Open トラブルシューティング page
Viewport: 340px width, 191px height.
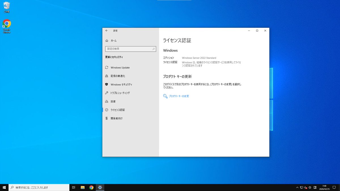[x=131, y=93]
